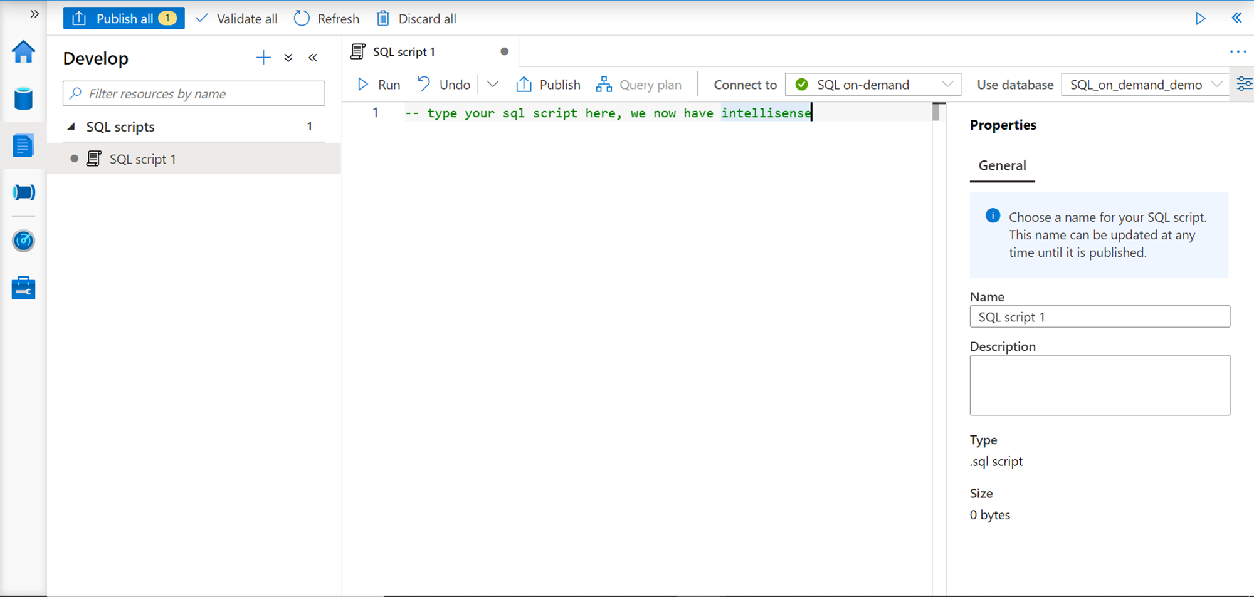Open the script settings sliders icon
This screenshot has height=597, width=1254.
click(1244, 84)
